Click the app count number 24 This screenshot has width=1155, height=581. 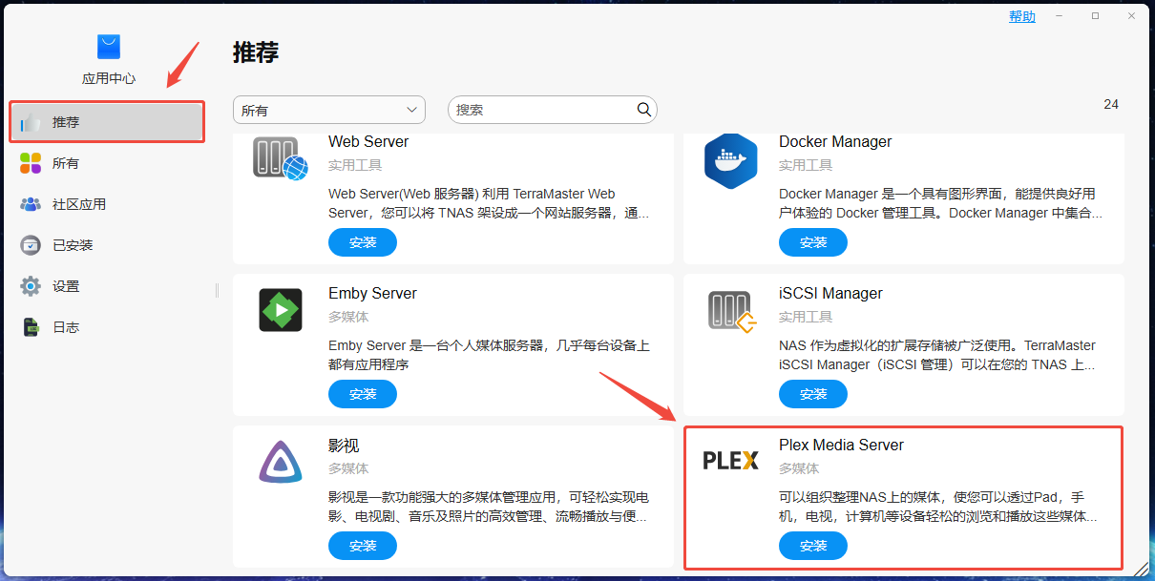point(1111,104)
